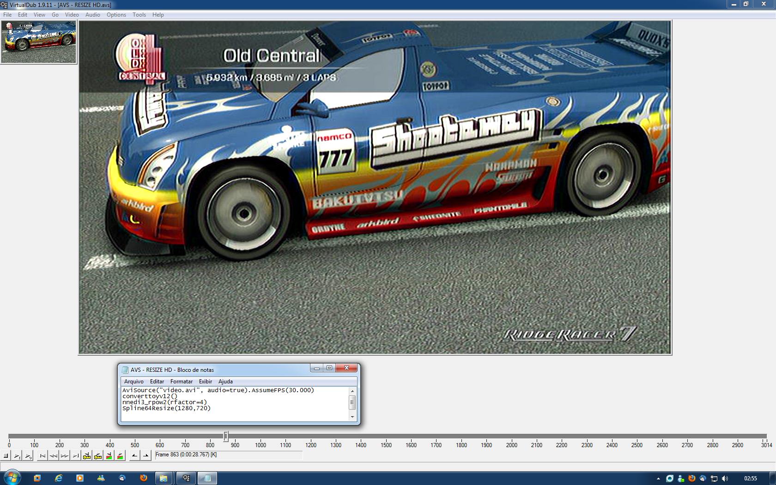Viewport: 776px width, 485px height.
Task: Click Show desktop button at taskbar end
Action: pyautogui.click(x=773, y=478)
